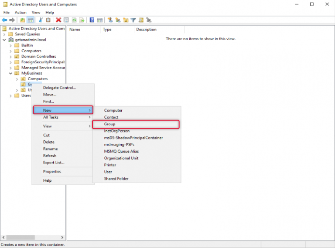The height and width of the screenshot is (248, 335).
Task: Open the Action menu
Action: [x=21, y=12]
